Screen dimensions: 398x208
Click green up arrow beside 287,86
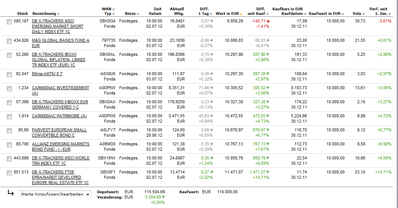tap(268, 54)
